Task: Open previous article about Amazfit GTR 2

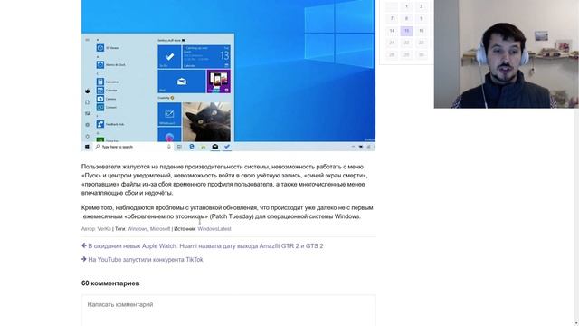Action: (x=205, y=246)
